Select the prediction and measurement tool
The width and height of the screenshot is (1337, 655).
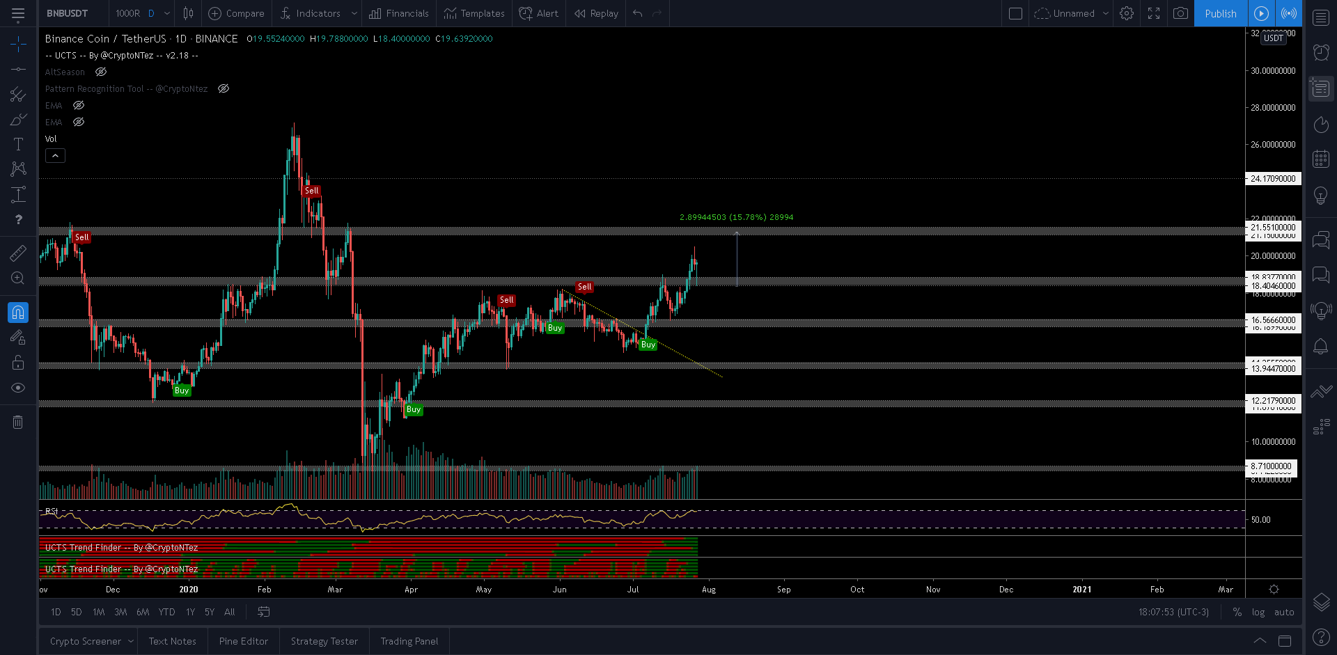pos(18,194)
